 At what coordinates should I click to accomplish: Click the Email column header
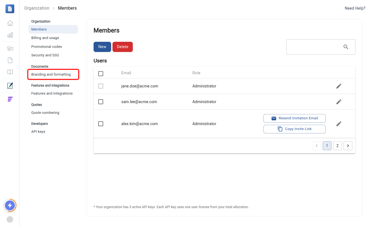126,73
